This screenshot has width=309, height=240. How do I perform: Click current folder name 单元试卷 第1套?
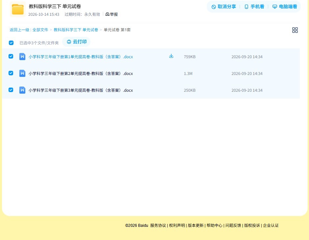pyautogui.click(x=117, y=30)
